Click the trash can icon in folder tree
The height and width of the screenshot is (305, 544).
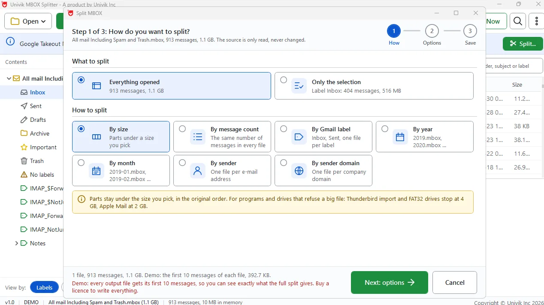tap(24, 161)
